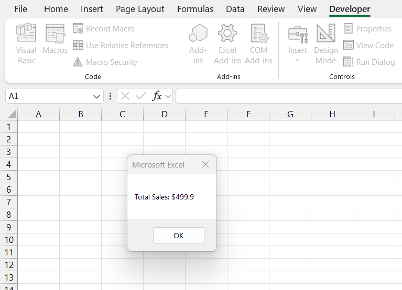402x290 pixels.
Task: Open the Add-ins button
Action: click(x=198, y=44)
